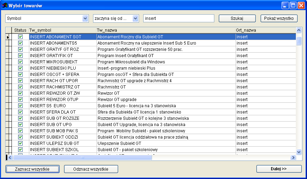Uncheck status for INSERT ABONAMENT SGT
Image resolution: width=307 pixels, height=179 pixels.
20,37
